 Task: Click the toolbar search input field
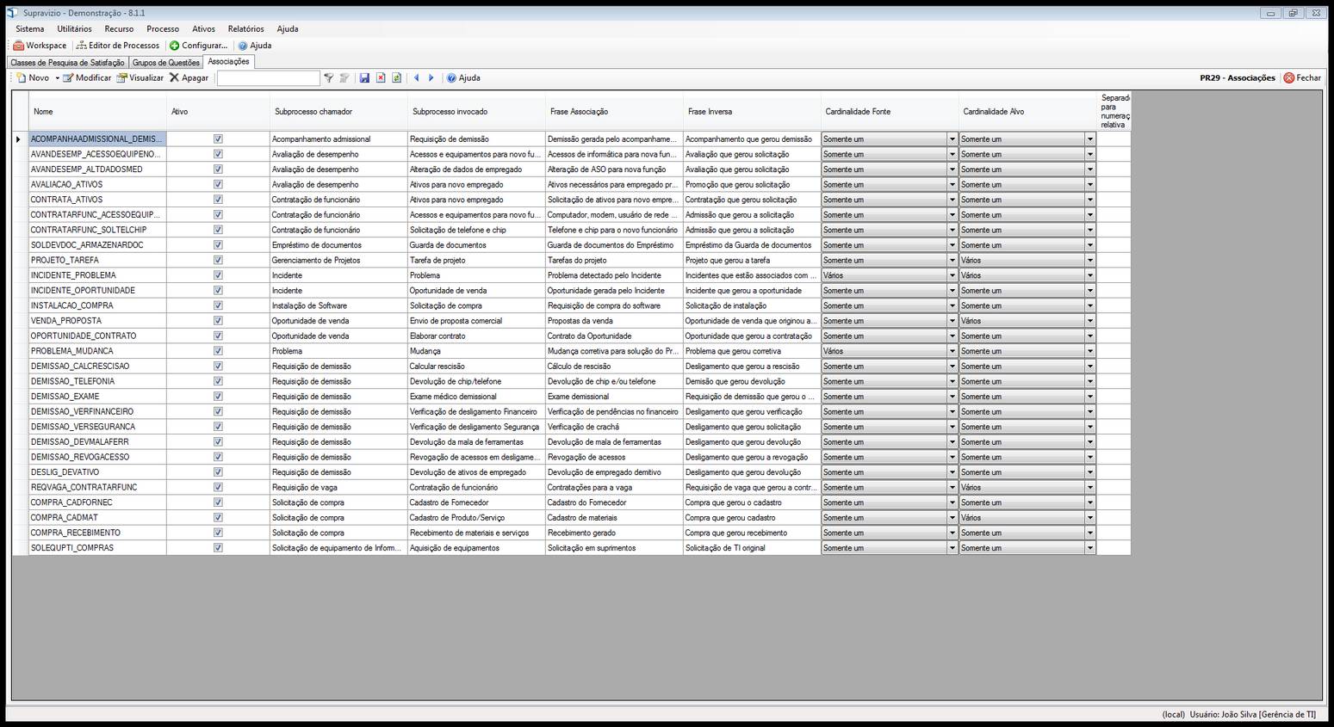(268, 77)
